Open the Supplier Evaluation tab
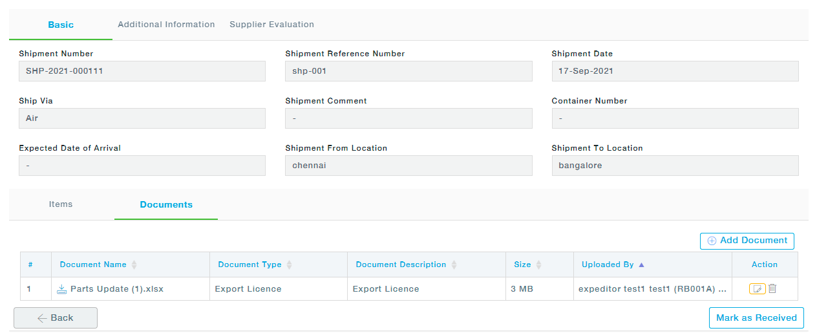The height and width of the screenshot is (335, 817). point(271,25)
